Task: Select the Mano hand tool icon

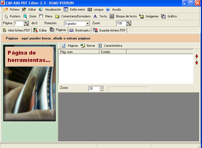Action: (41, 16)
